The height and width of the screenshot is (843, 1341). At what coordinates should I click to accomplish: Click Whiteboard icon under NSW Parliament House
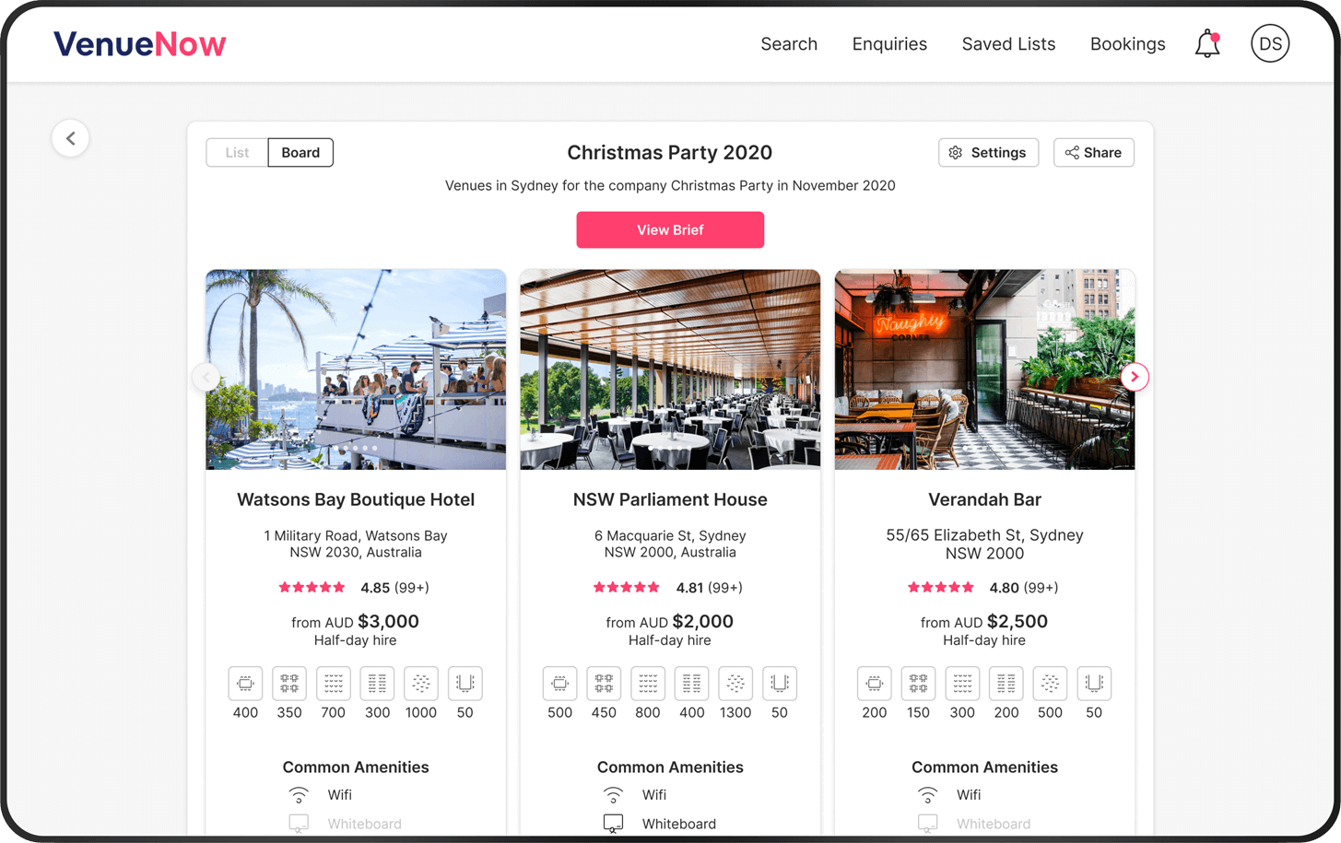[613, 824]
